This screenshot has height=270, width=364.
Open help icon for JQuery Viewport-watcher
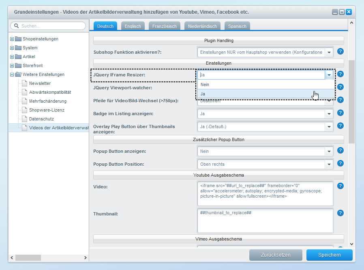340,87
